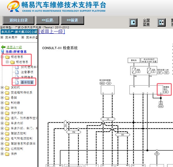Click the 东风日产-新天籁J32 header tab

pos(19,32)
